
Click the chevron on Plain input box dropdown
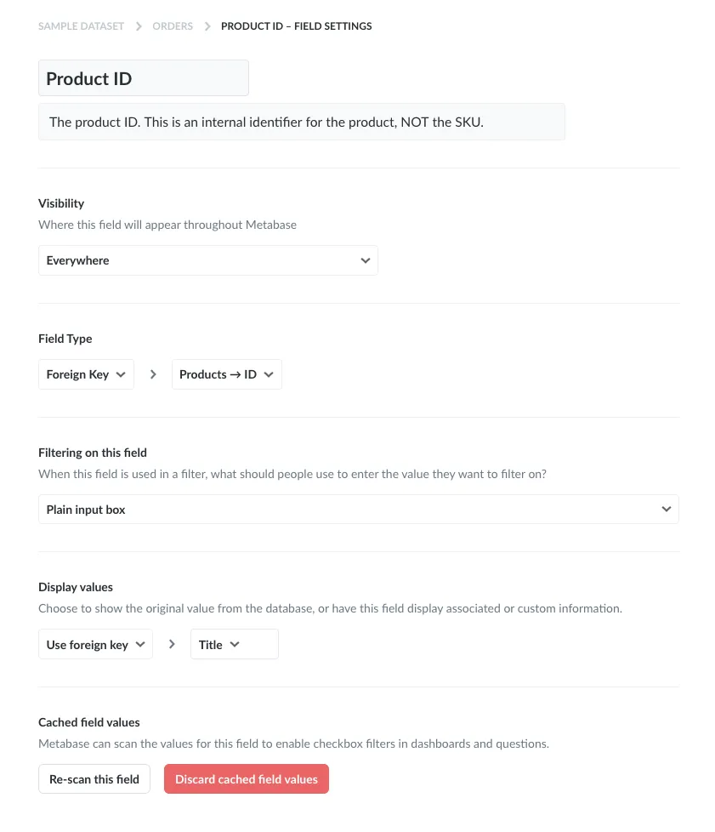click(x=667, y=509)
